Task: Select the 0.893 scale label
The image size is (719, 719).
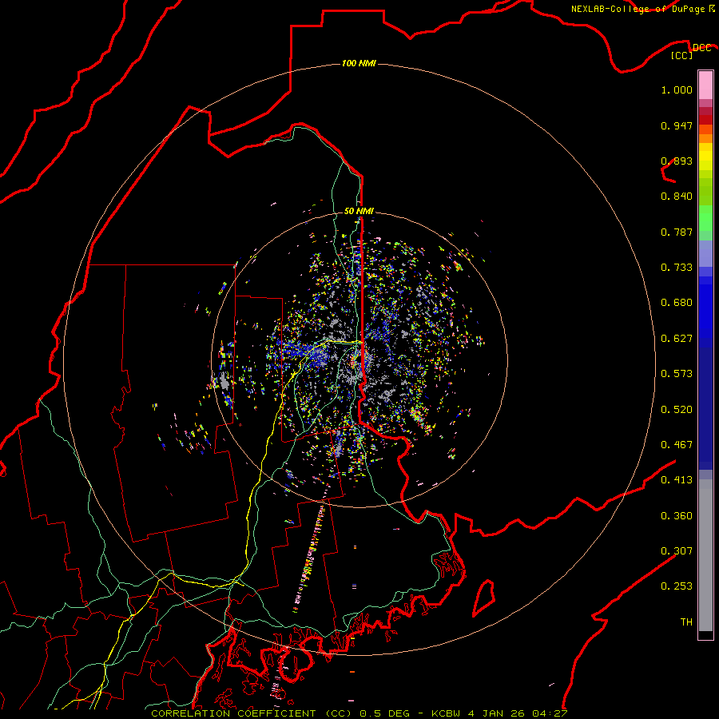Action: tap(677, 161)
